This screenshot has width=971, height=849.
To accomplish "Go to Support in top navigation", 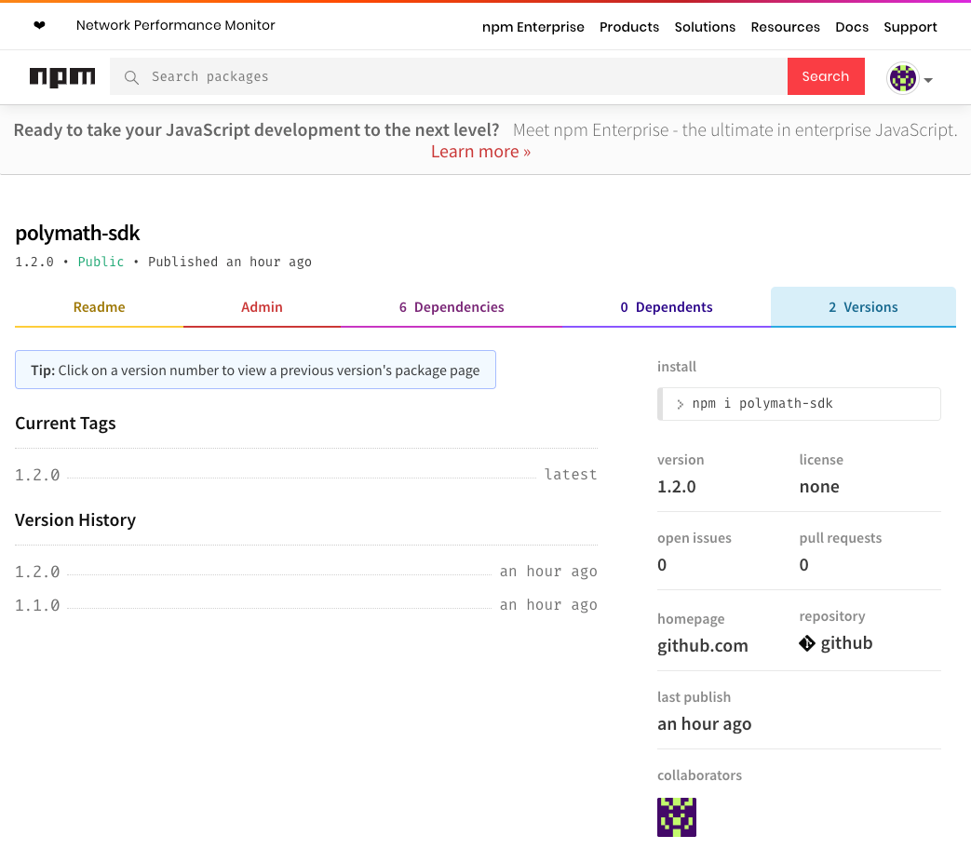I will point(910,27).
